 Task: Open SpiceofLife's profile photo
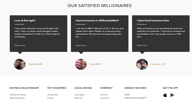20,64
